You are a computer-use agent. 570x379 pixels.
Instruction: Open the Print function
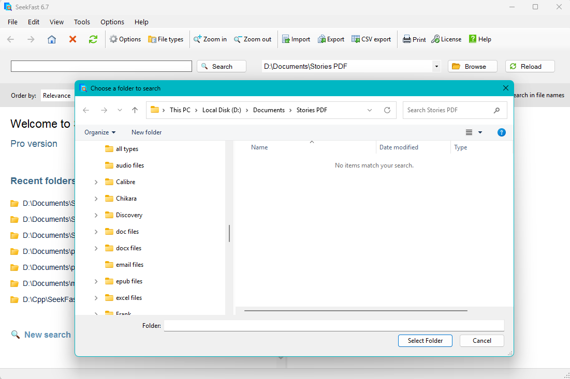coord(414,39)
